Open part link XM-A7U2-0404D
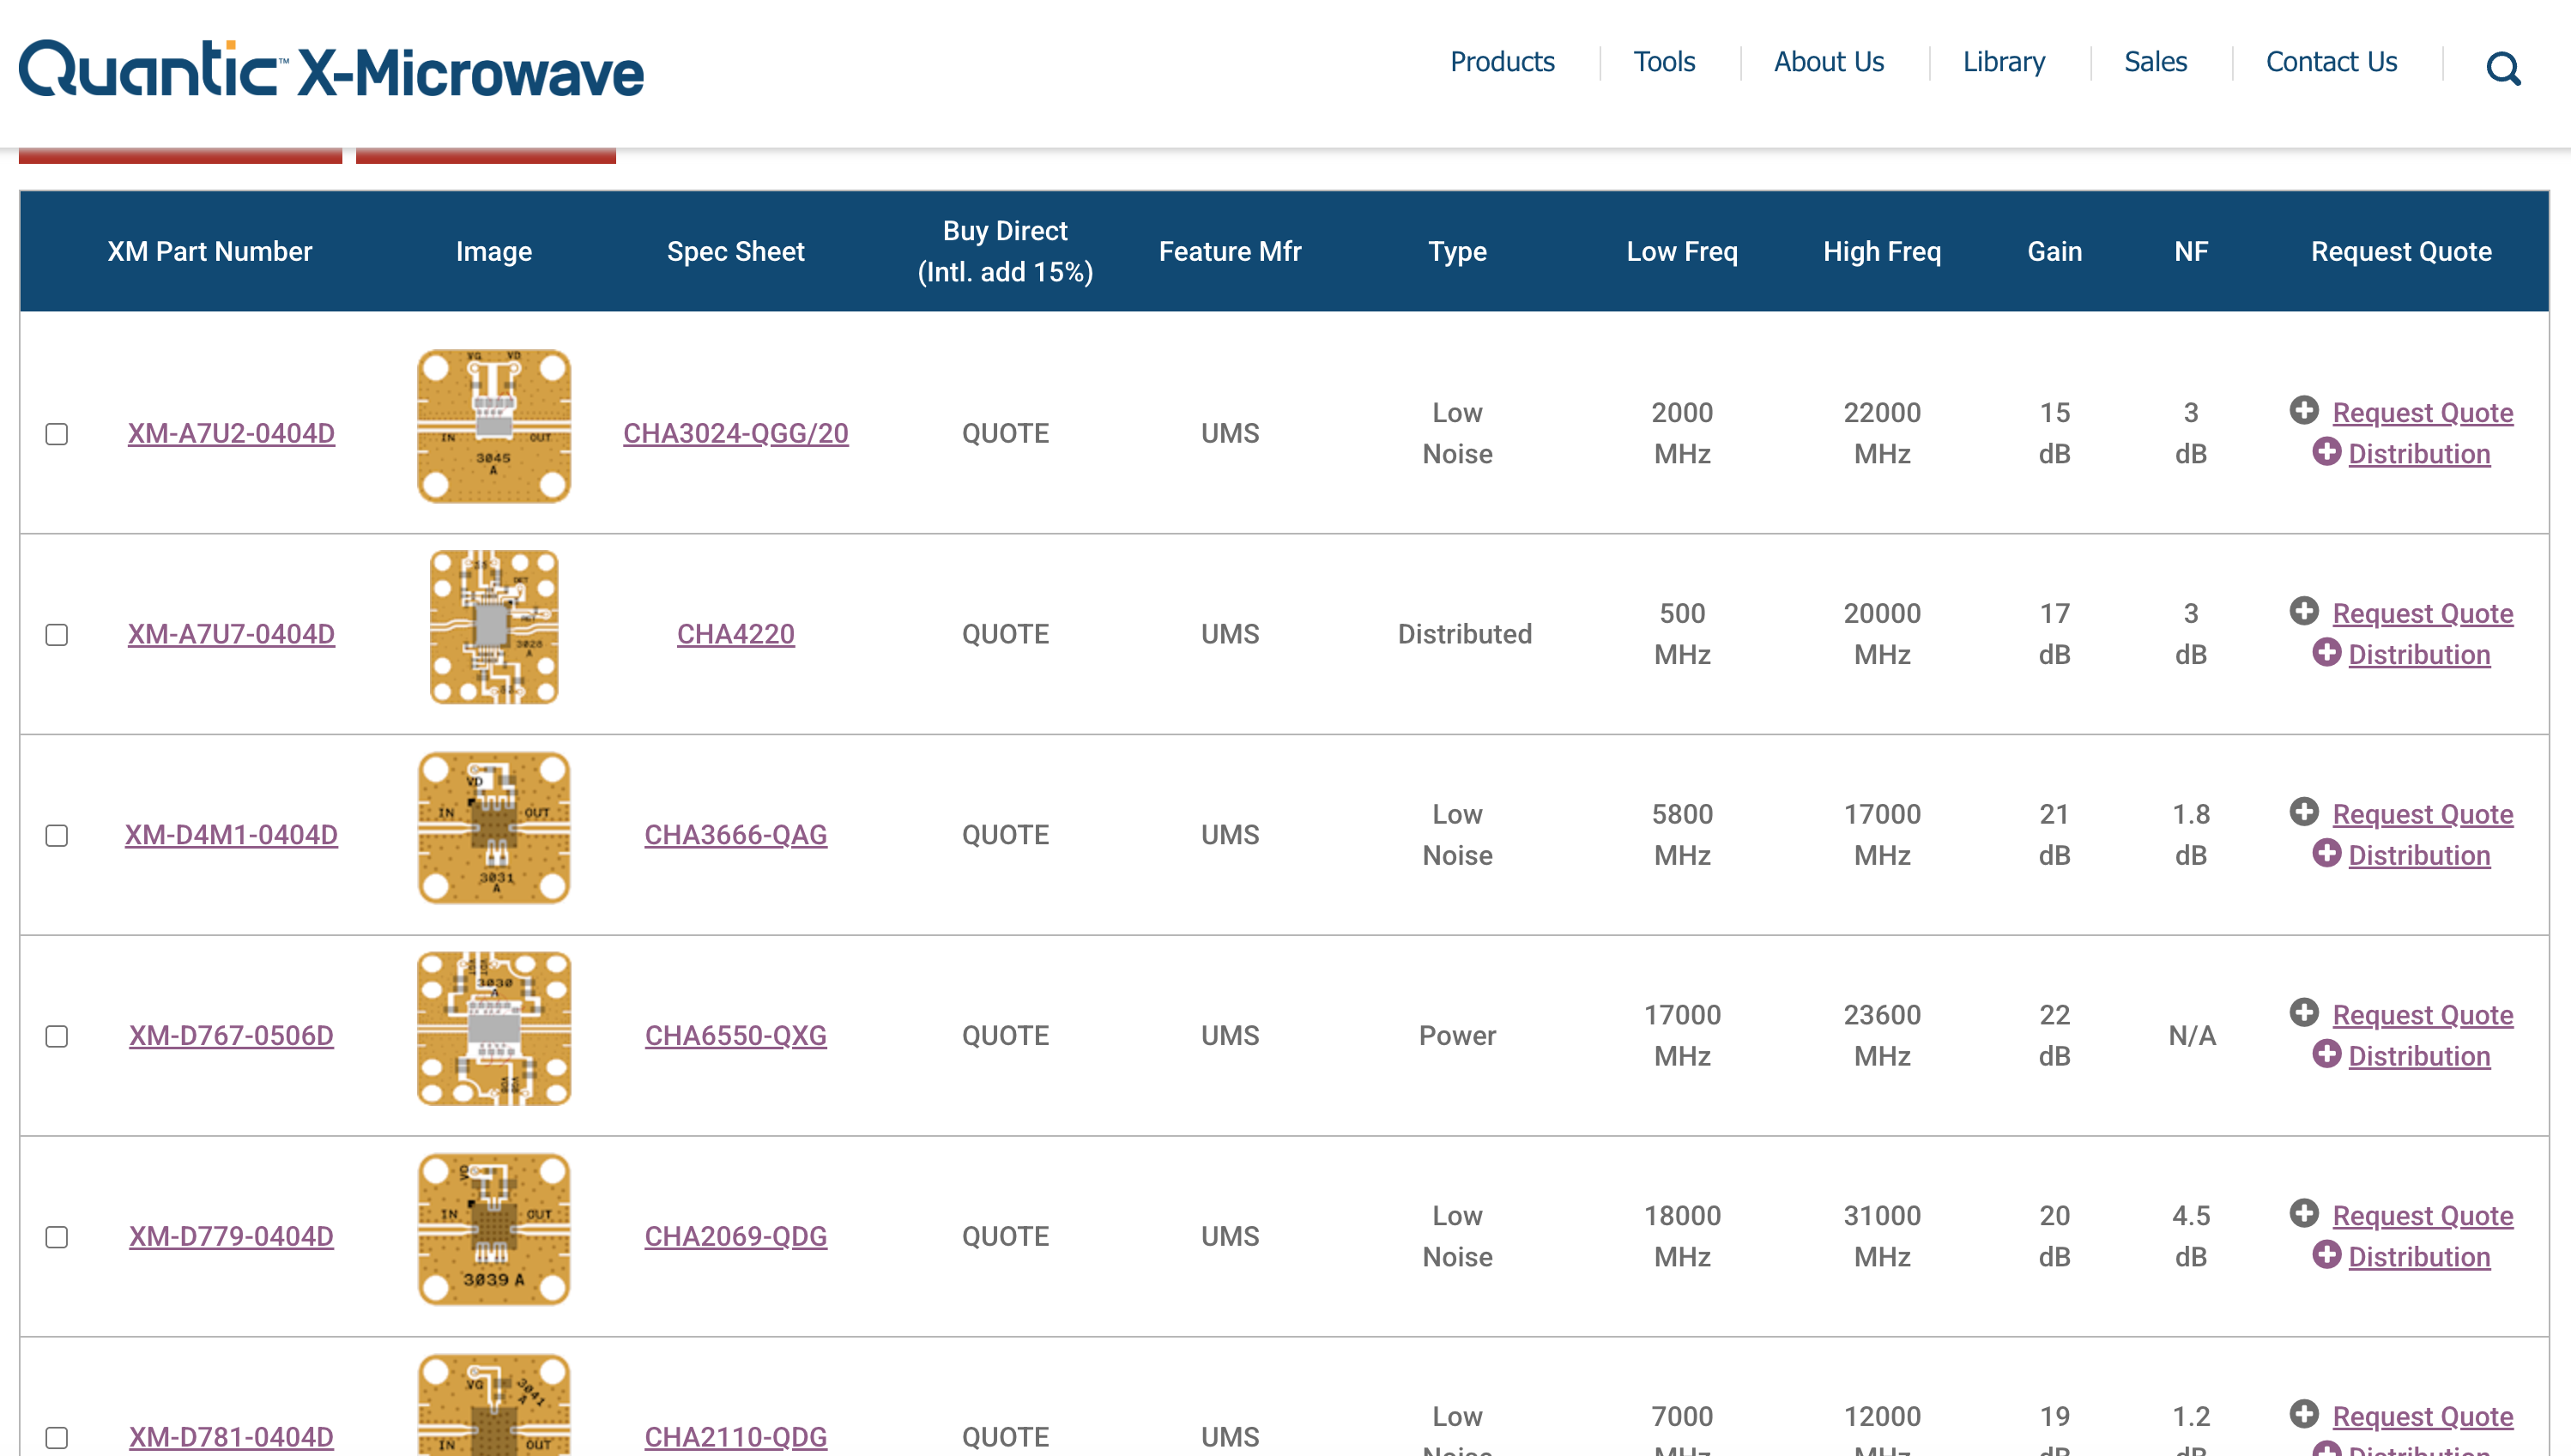This screenshot has width=2571, height=1456. click(x=231, y=433)
